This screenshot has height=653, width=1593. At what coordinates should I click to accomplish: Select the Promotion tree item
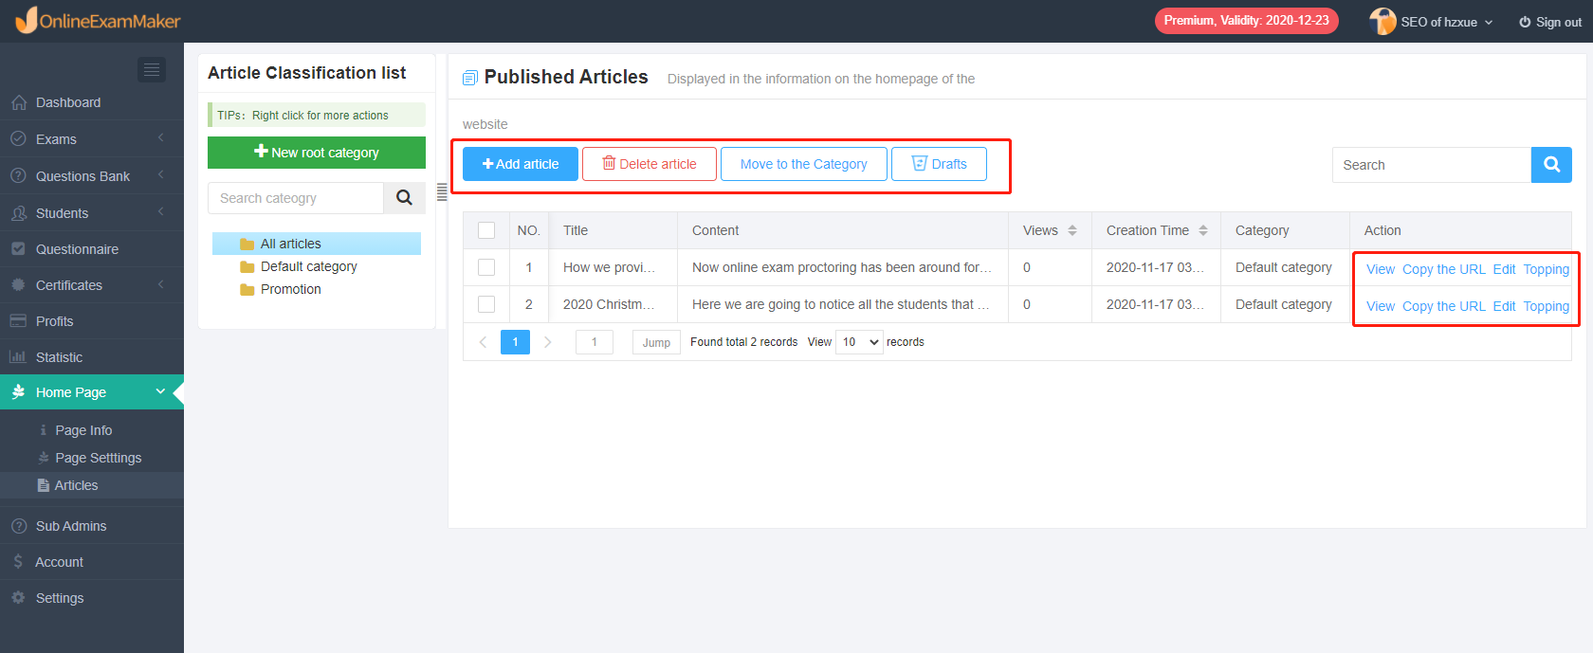[291, 290]
